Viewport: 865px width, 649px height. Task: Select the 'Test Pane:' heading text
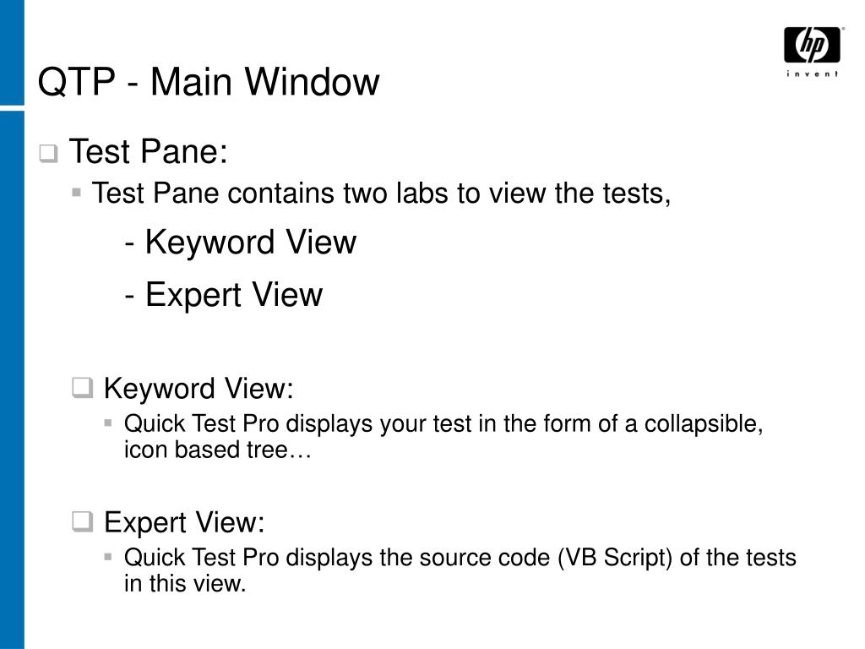[149, 151]
